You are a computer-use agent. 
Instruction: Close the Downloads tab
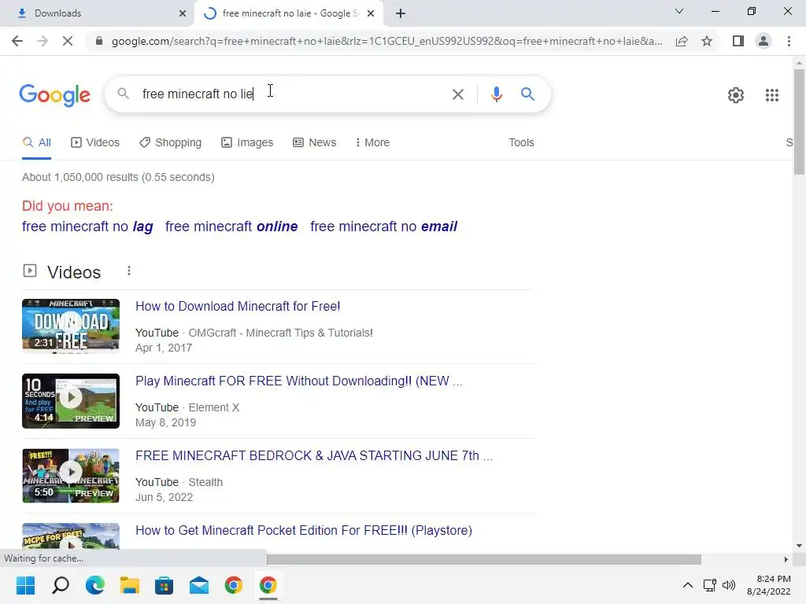click(x=183, y=13)
